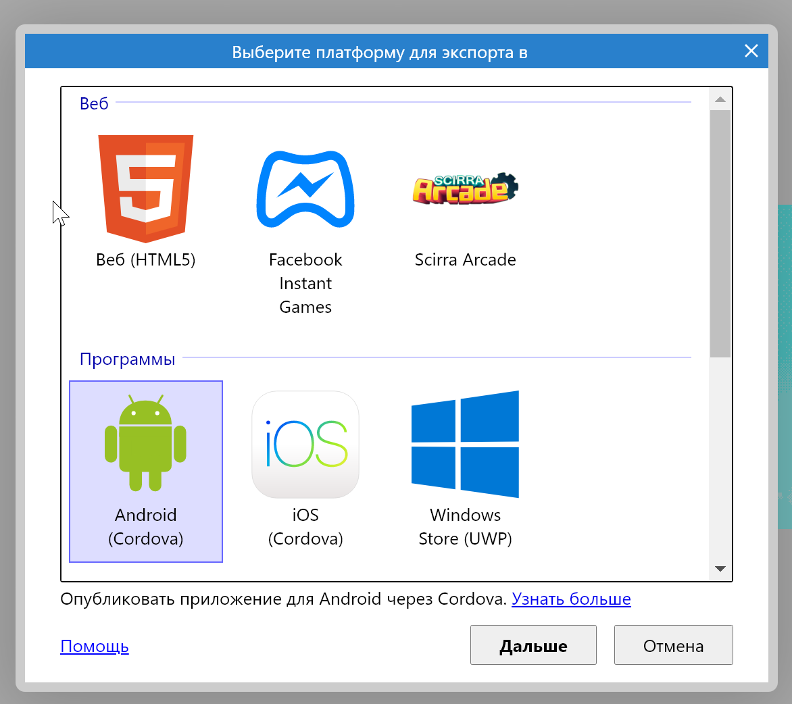Choose the Facebook Instant Games platform icon
The width and height of the screenshot is (792, 704).
(305, 189)
